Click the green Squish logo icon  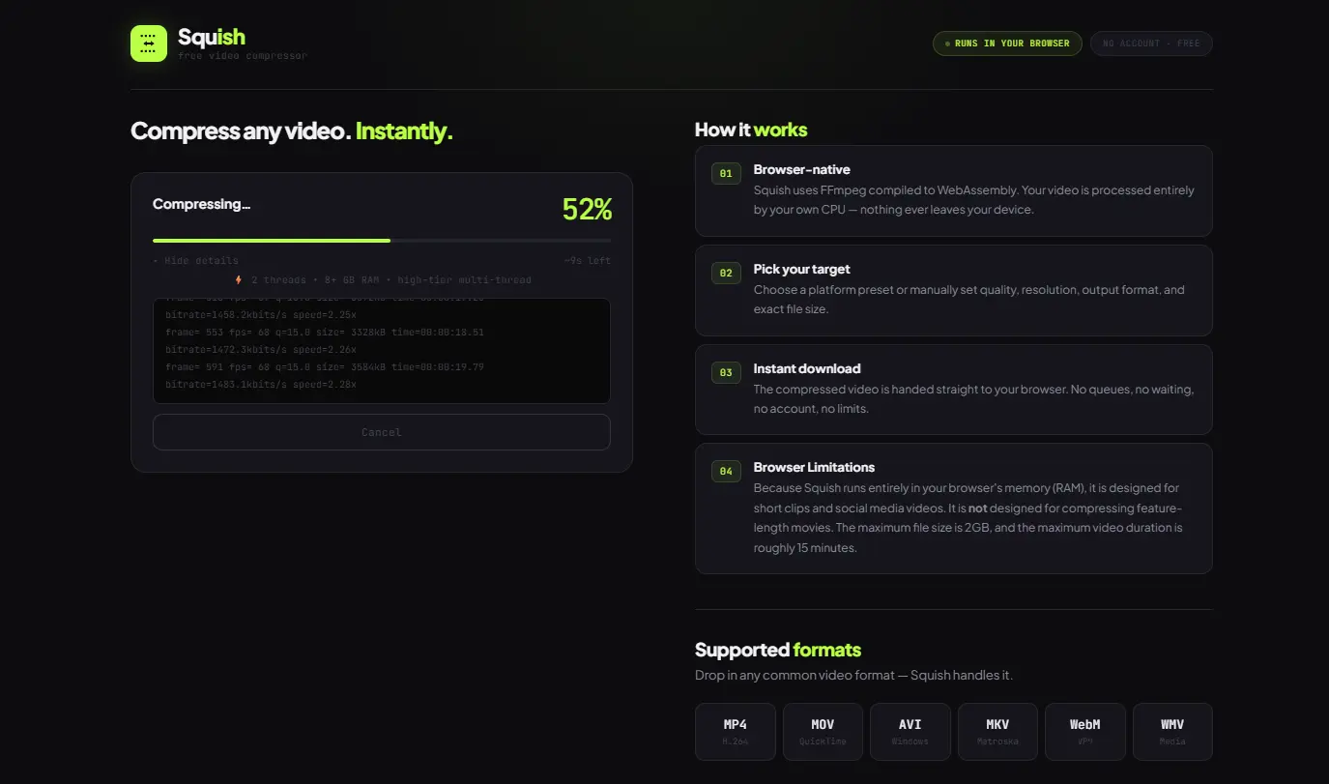(149, 43)
